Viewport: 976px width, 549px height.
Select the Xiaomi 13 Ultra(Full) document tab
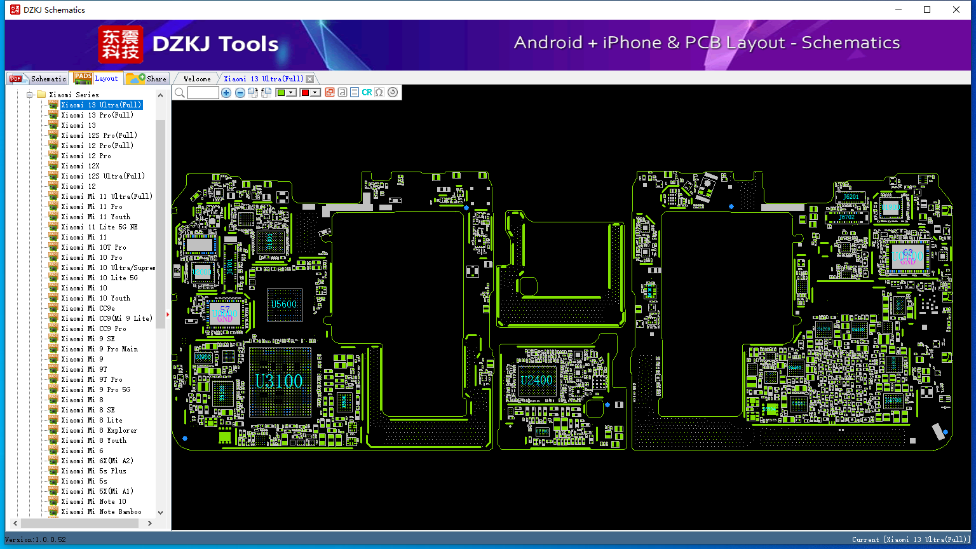tap(264, 79)
